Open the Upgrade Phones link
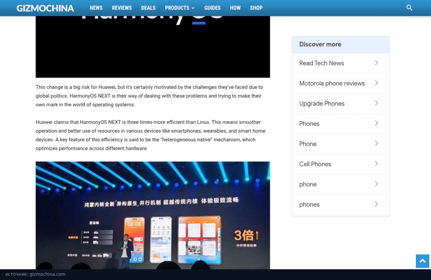The height and width of the screenshot is (280, 431). pyautogui.click(x=341, y=103)
